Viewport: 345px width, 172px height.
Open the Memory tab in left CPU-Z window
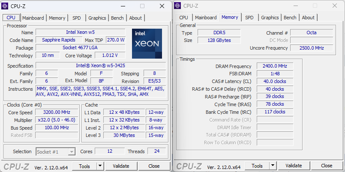[x=57, y=18]
